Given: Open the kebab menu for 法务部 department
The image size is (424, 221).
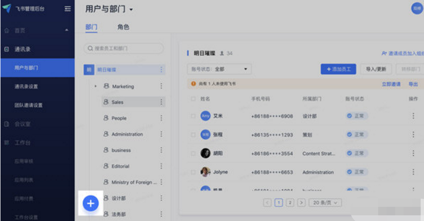Looking at the screenshot, I should point(161,214).
